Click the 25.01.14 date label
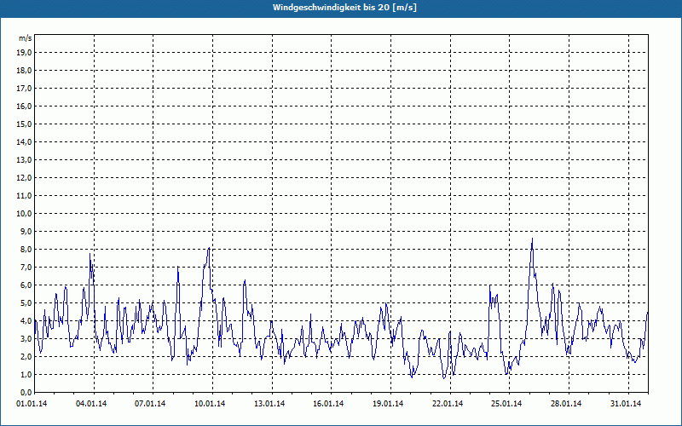Screen dimensions: 682x426 click(506, 404)
